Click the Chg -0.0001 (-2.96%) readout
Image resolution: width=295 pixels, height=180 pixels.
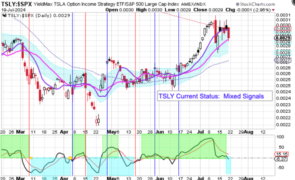click(269, 10)
